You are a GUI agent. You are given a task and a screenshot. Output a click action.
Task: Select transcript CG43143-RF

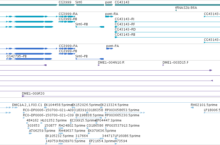pyautogui.click(x=167, y=27)
